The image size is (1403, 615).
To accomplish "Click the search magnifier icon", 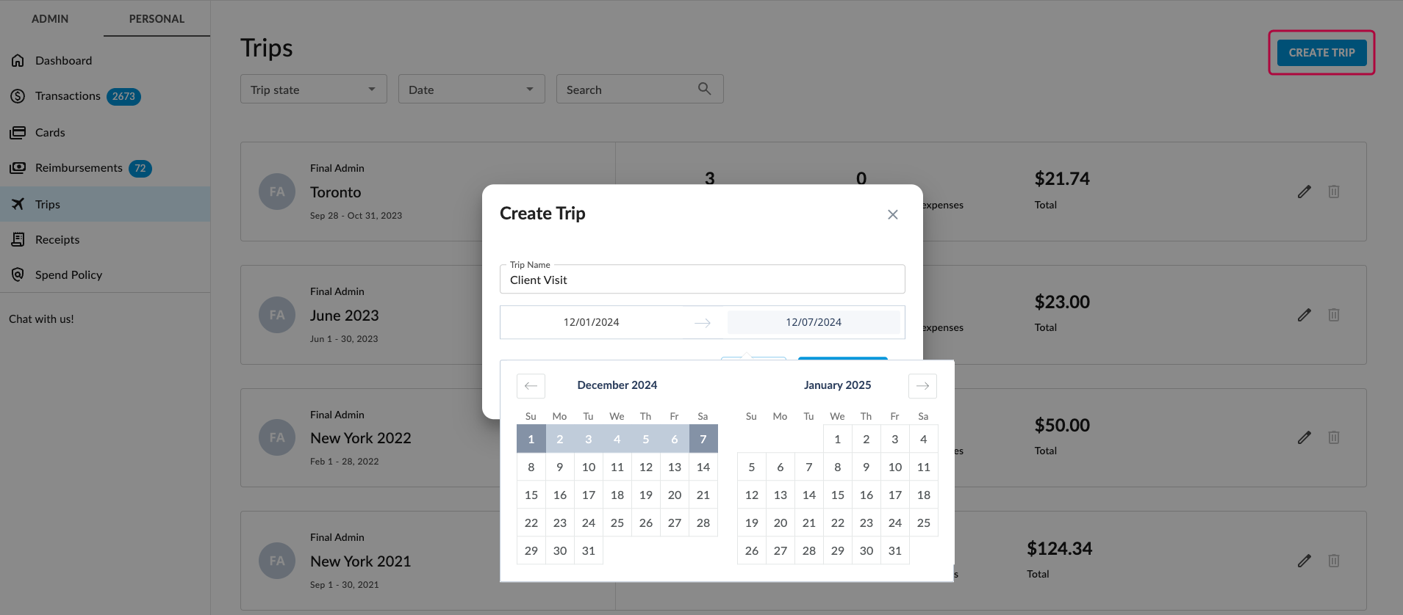I will click(704, 89).
